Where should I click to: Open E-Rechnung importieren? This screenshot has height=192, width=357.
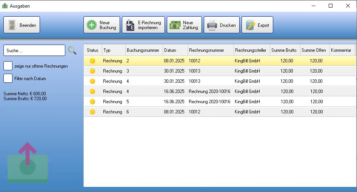[143, 25]
